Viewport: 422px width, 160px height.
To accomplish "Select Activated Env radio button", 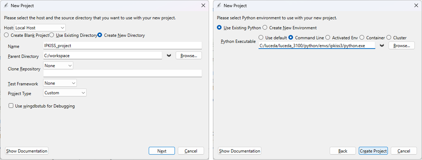I will pos(328,38).
